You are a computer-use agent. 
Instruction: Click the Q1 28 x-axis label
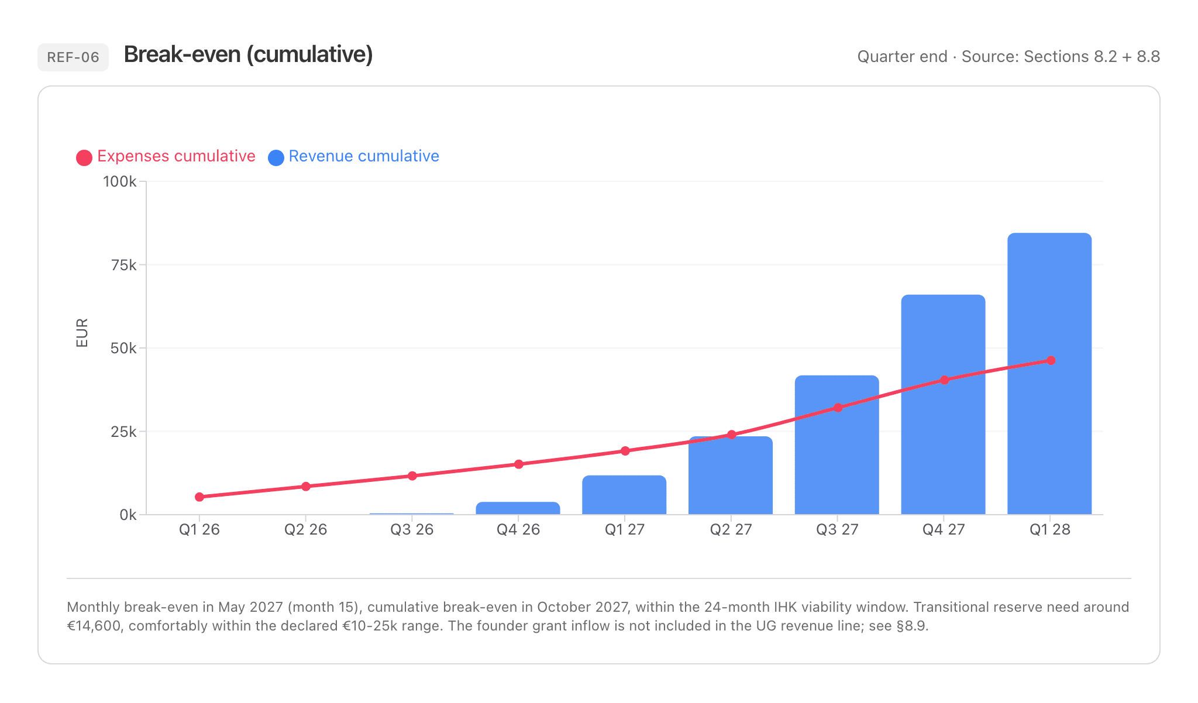click(1050, 530)
